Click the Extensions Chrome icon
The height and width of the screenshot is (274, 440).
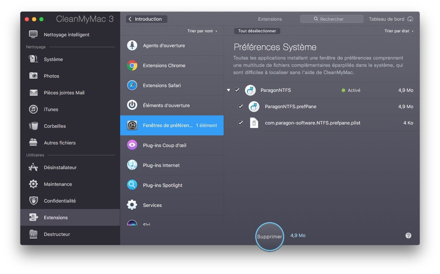click(132, 65)
